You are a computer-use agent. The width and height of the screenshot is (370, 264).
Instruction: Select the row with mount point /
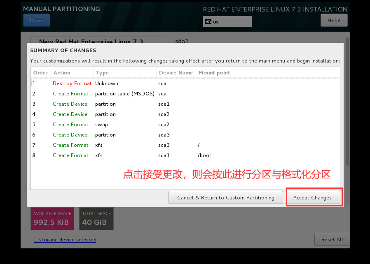185,145
